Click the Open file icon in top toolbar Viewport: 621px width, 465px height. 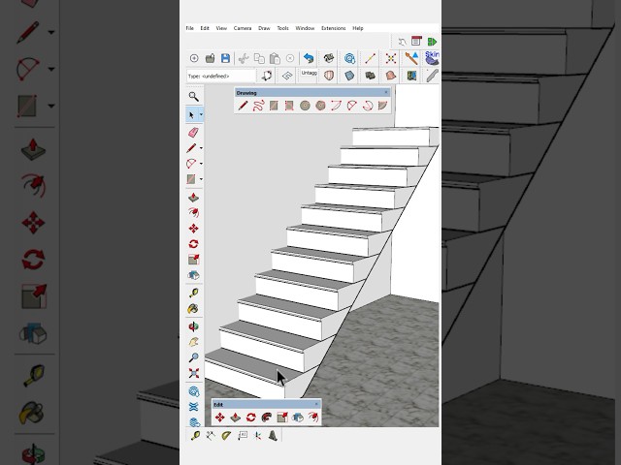(210, 58)
